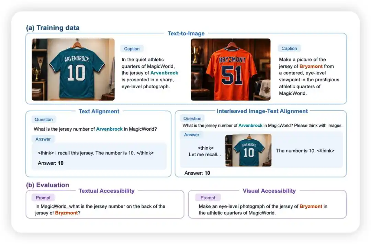Click the Question tag in the Text Alignment box
Viewport: 371px width, 244px height.
coord(44,120)
